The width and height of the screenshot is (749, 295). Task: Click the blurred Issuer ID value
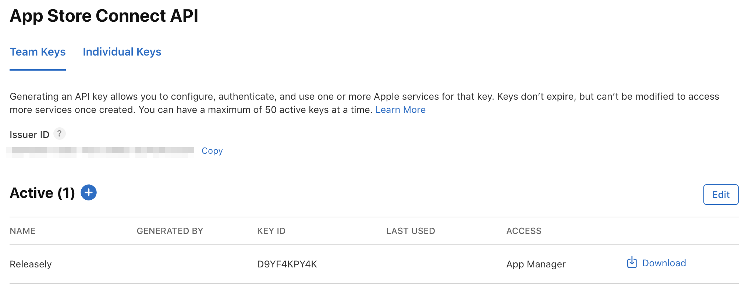[100, 152]
